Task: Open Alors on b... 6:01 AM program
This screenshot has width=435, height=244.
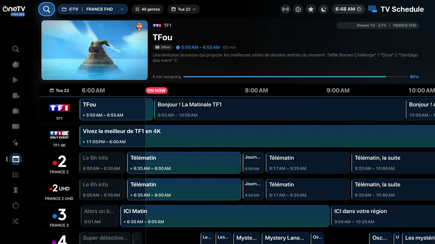Action: click(100, 216)
